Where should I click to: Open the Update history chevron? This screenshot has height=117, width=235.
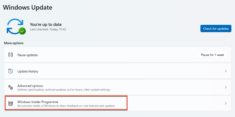point(226,71)
